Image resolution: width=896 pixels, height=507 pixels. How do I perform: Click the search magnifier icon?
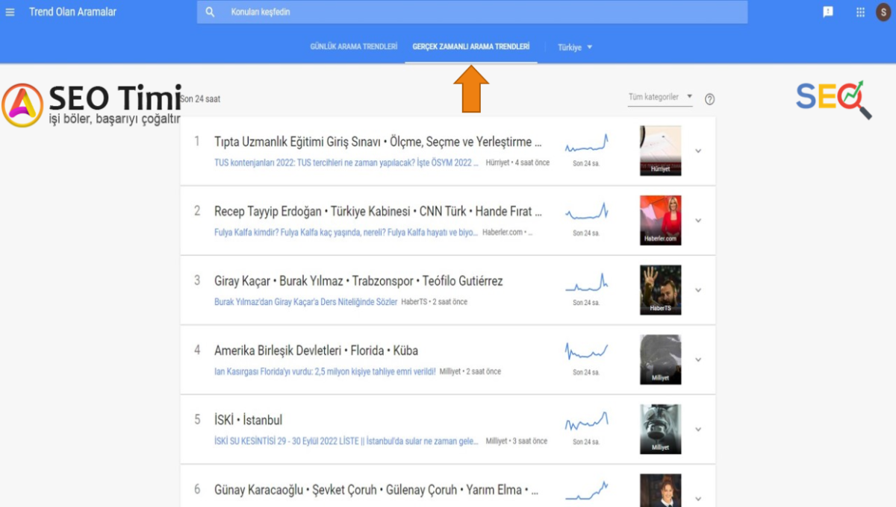(x=211, y=12)
